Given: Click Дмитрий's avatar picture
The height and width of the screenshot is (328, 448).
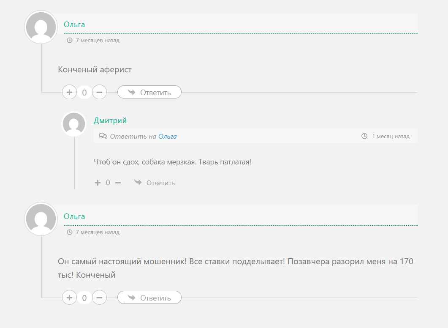Looking at the screenshot, I should 74,124.
